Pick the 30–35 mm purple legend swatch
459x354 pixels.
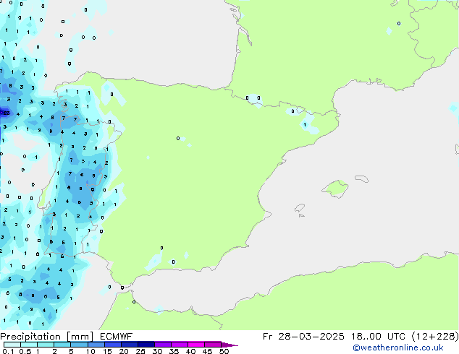tap(162, 345)
